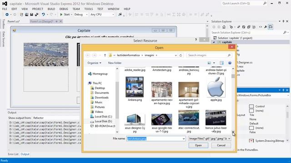The image size is (291, 163).
Task: Click the Save icon in the toolbar
Action: coord(31,14)
